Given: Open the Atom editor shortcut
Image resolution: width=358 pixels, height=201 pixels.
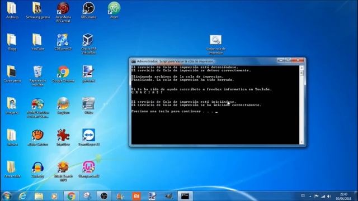Looking at the screenshot, I should click(114, 10).
